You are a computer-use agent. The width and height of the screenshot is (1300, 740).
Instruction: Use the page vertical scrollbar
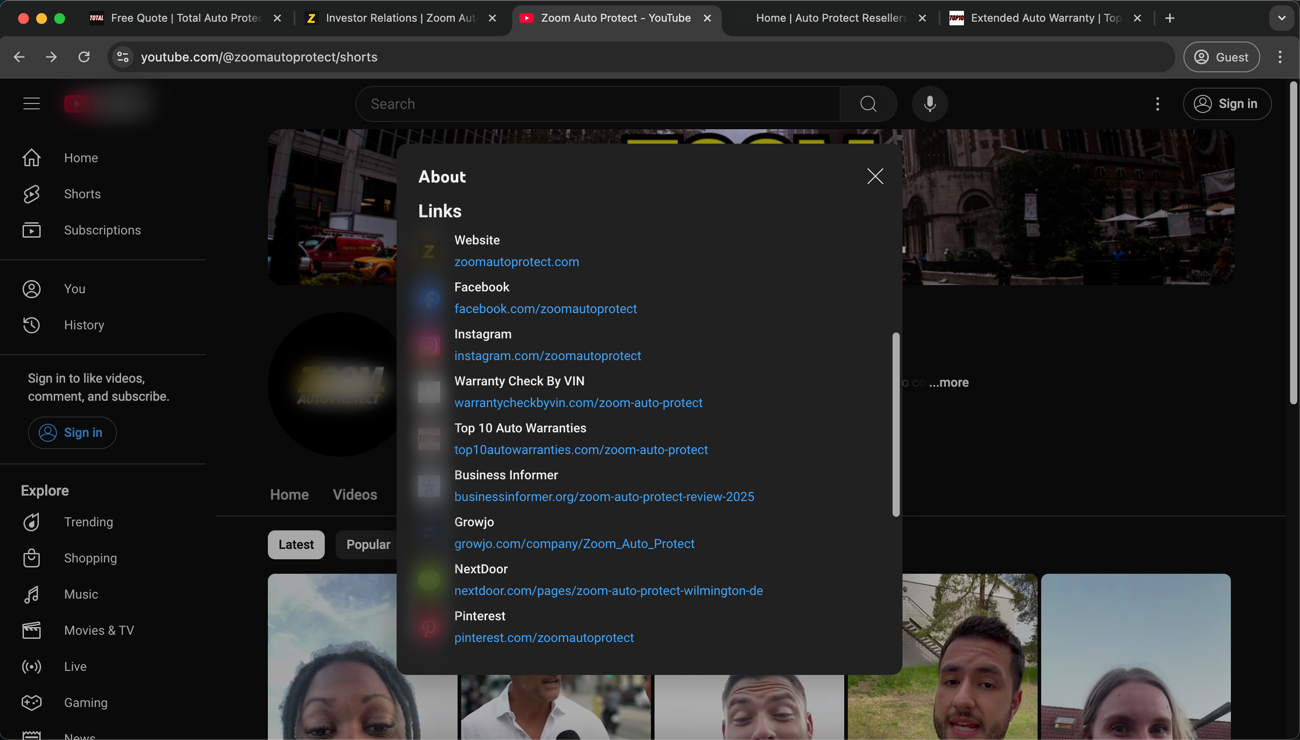(x=1293, y=243)
